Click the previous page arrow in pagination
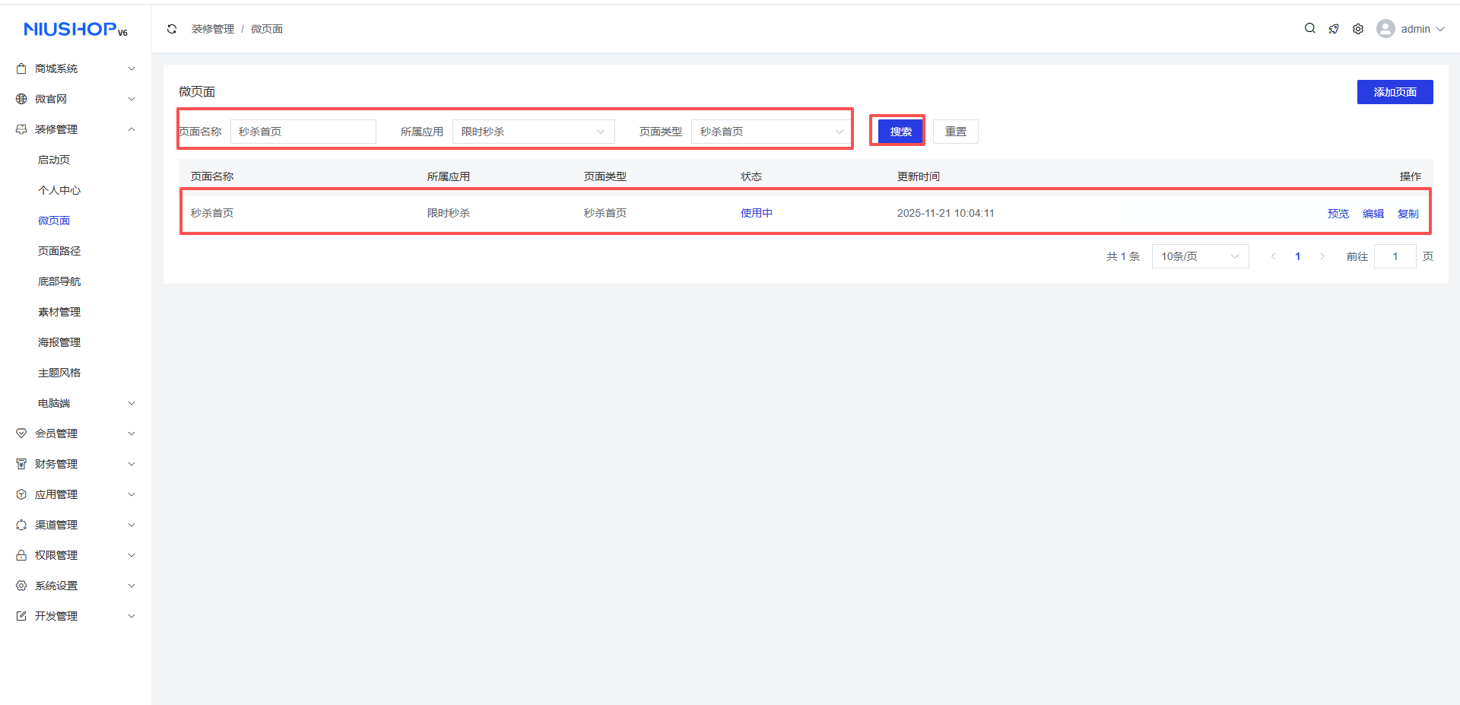The width and height of the screenshot is (1460, 705). (x=1273, y=256)
